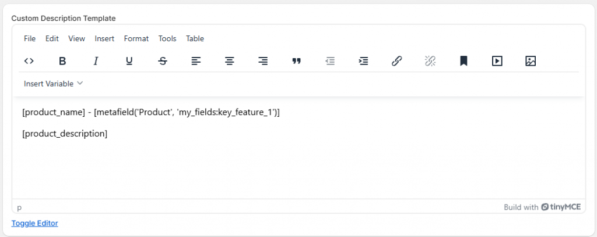Click the Build with tinyMCE link
Viewport: 597px width, 237px height.
[542, 207]
